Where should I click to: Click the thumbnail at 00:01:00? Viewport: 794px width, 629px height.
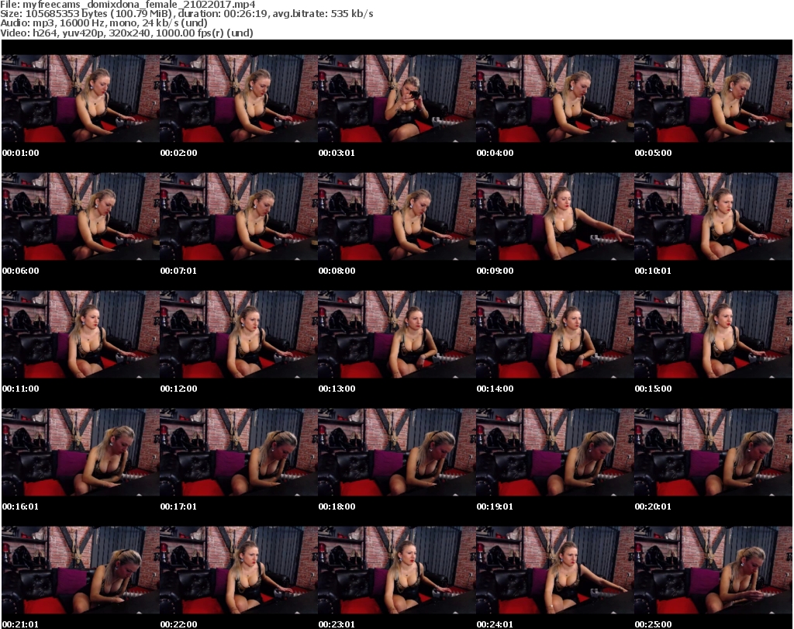(x=81, y=98)
